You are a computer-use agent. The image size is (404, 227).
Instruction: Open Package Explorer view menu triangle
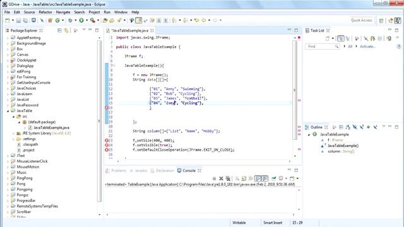[x=84, y=30]
